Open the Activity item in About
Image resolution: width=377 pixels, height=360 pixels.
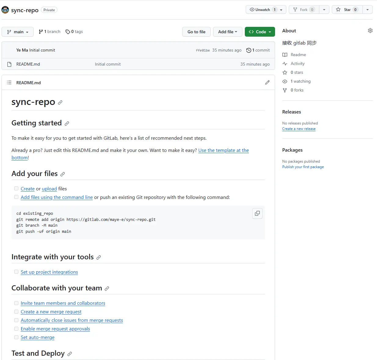pyautogui.click(x=297, y=63)
